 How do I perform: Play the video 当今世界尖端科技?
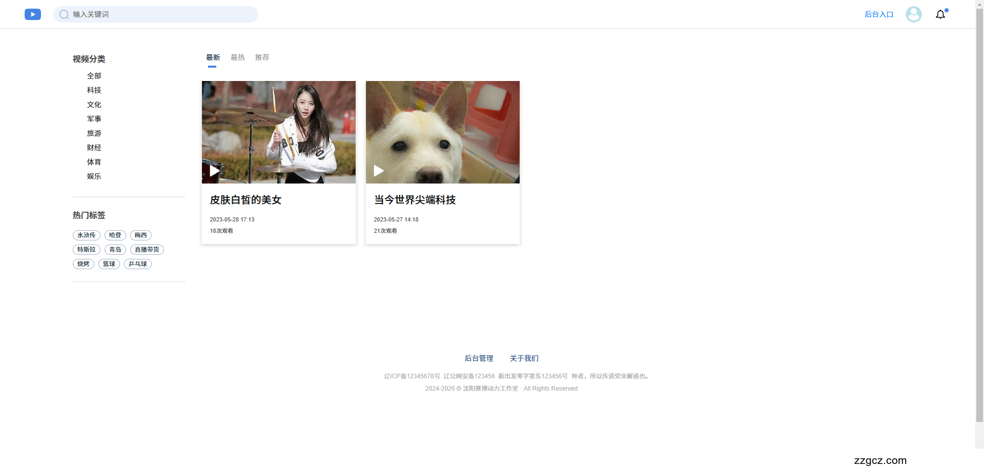pyautogui.click(x=378, y=171)
